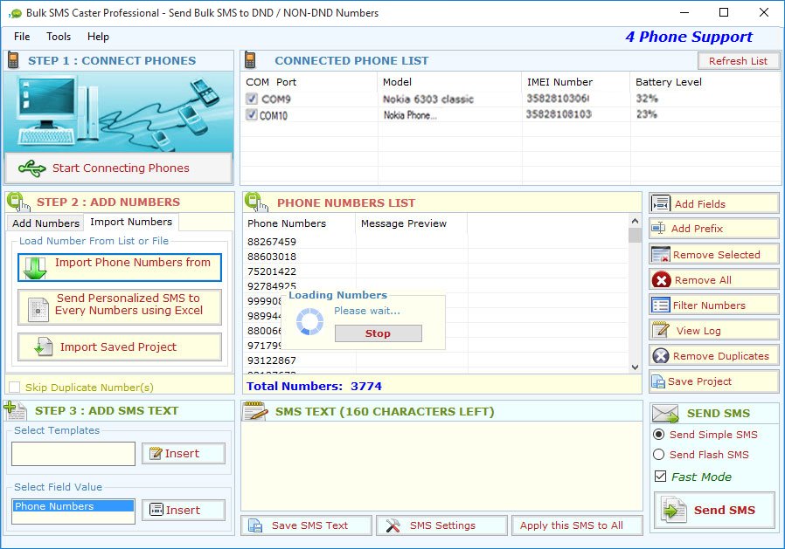The width and height of the screenshot is (785, 549).
Task: Select Send Flash SMS radio button
Action: tap(659, 455)
